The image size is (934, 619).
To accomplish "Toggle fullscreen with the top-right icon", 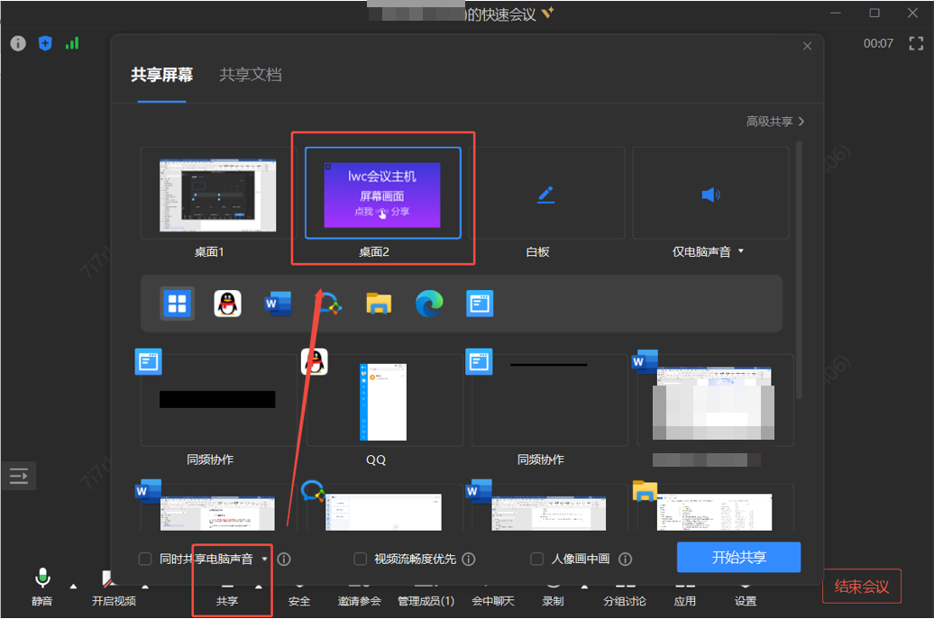I will click(x=916, y=43).
